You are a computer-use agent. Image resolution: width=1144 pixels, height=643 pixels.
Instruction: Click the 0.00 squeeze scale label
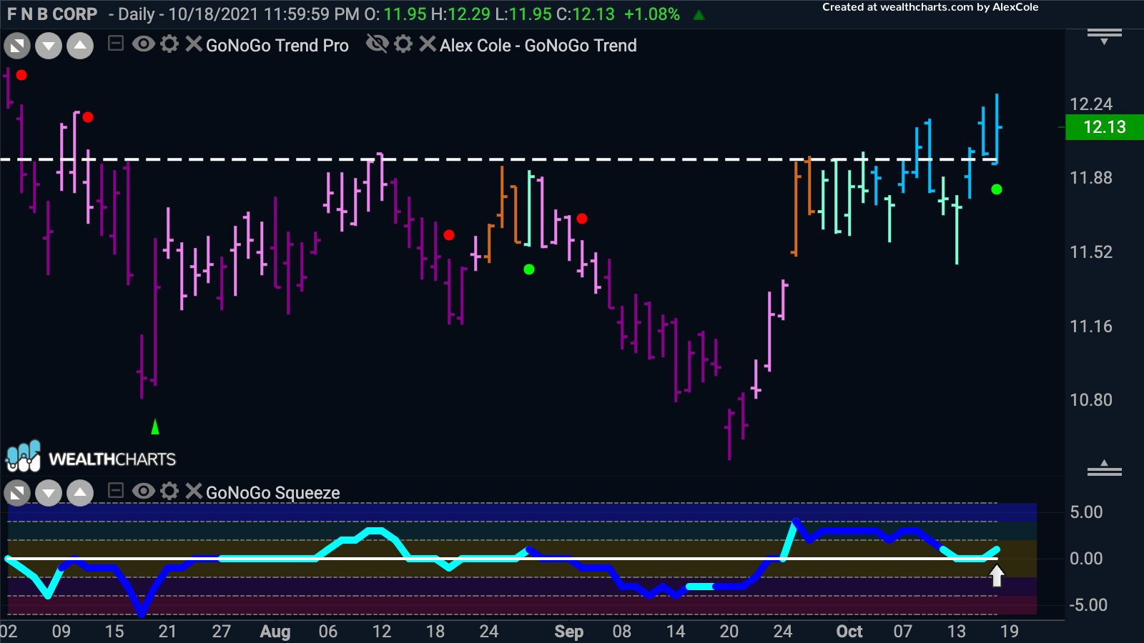(1086, 559)
